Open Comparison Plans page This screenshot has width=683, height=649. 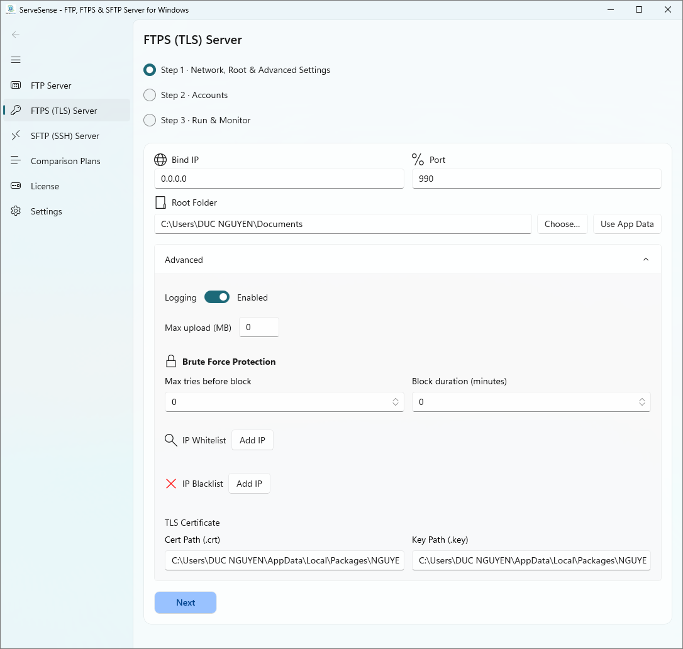[x=67, y=161]
